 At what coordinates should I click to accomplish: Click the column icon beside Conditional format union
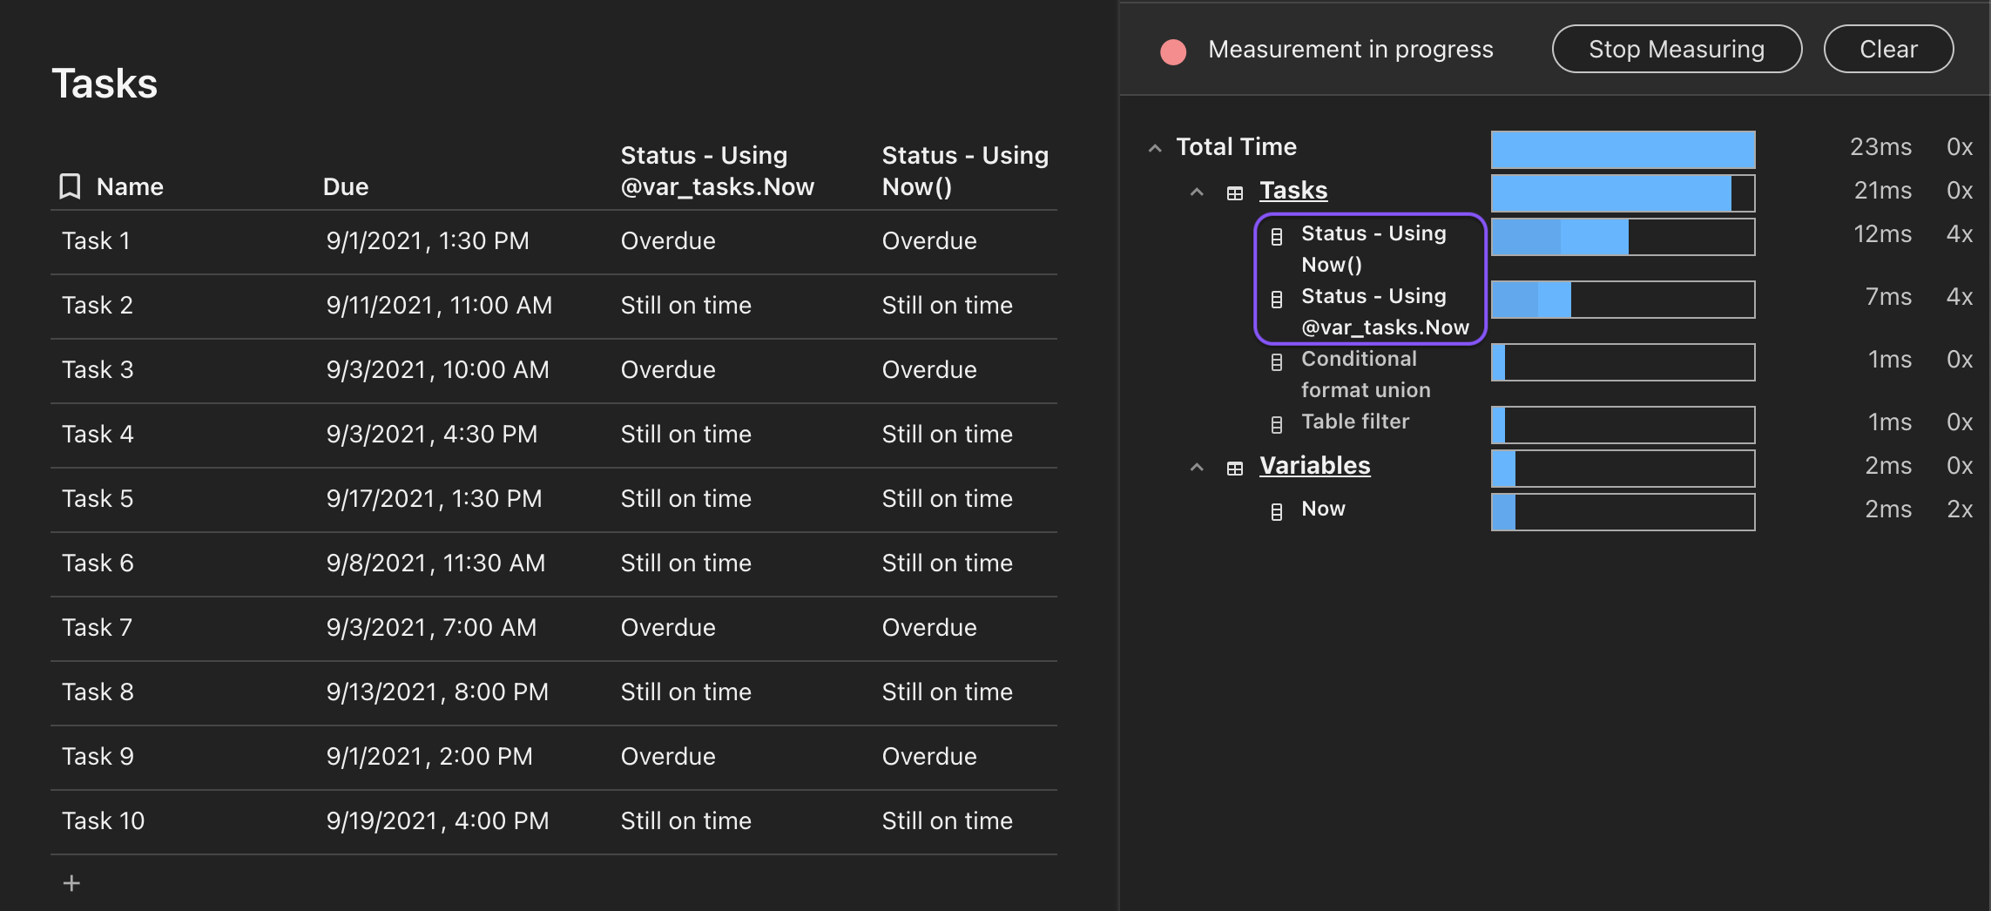click(1277, 361)
